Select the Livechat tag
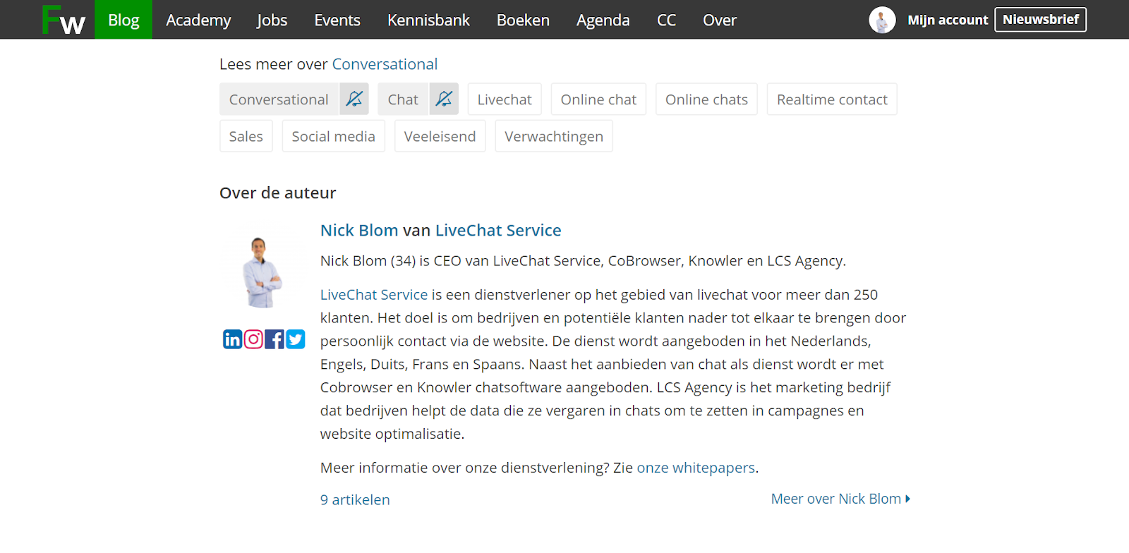This screenshot has height=553, width=1129. (x=505, y=99)
